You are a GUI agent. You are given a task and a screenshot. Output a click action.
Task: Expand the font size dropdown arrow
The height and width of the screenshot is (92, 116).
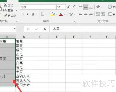[64, 7]
